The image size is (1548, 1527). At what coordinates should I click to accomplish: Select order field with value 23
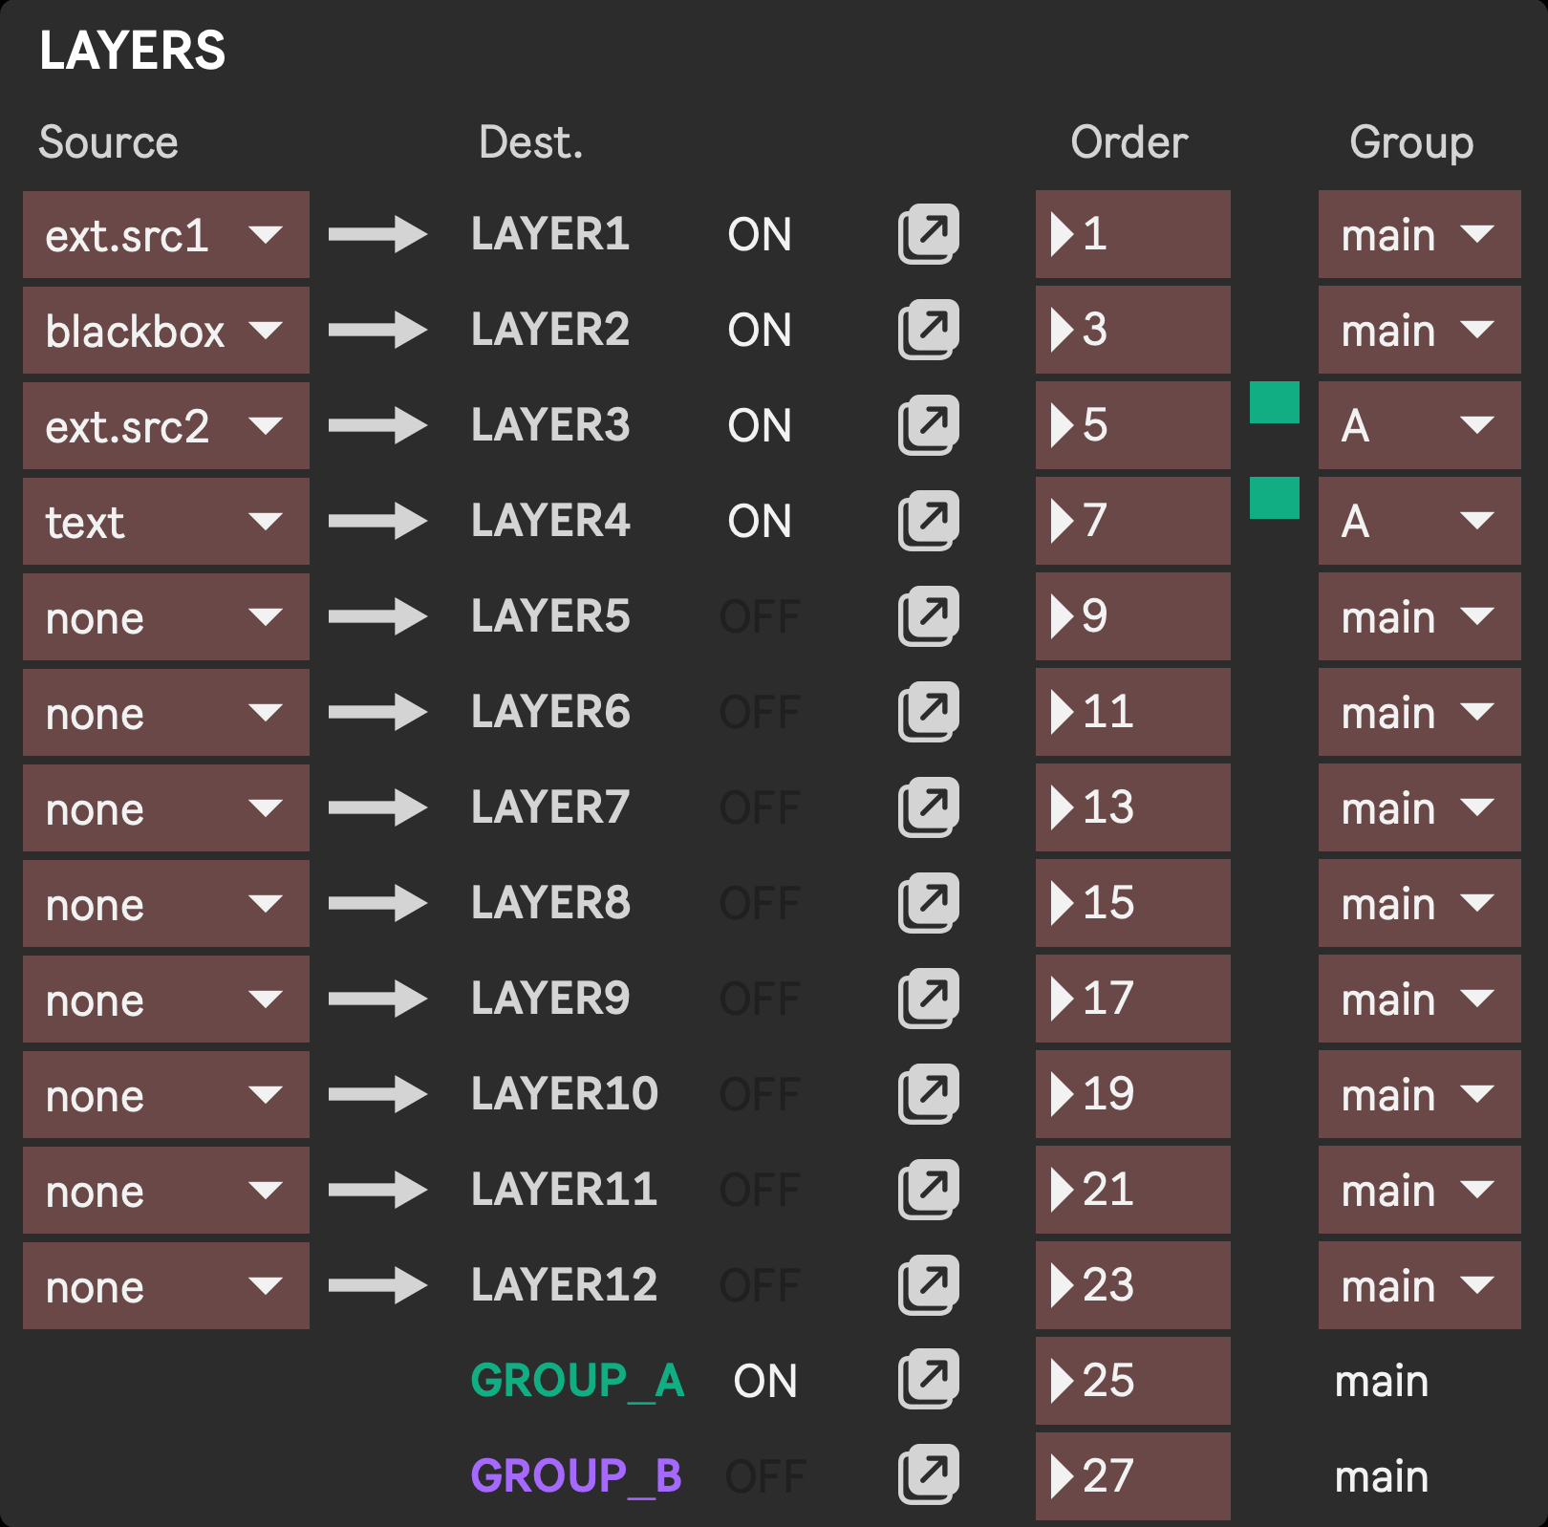(1133, 1285)
